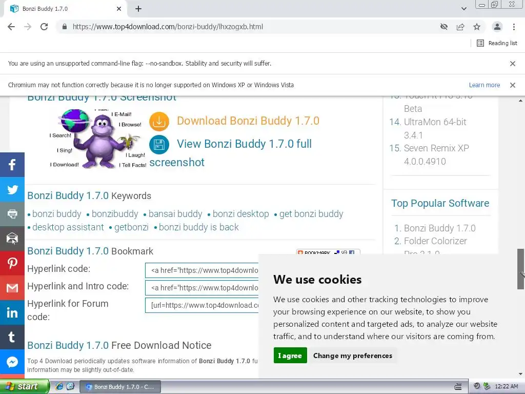Click the address bar URL
This screenshot has width=525, height=394.
(x=168, y=27)
